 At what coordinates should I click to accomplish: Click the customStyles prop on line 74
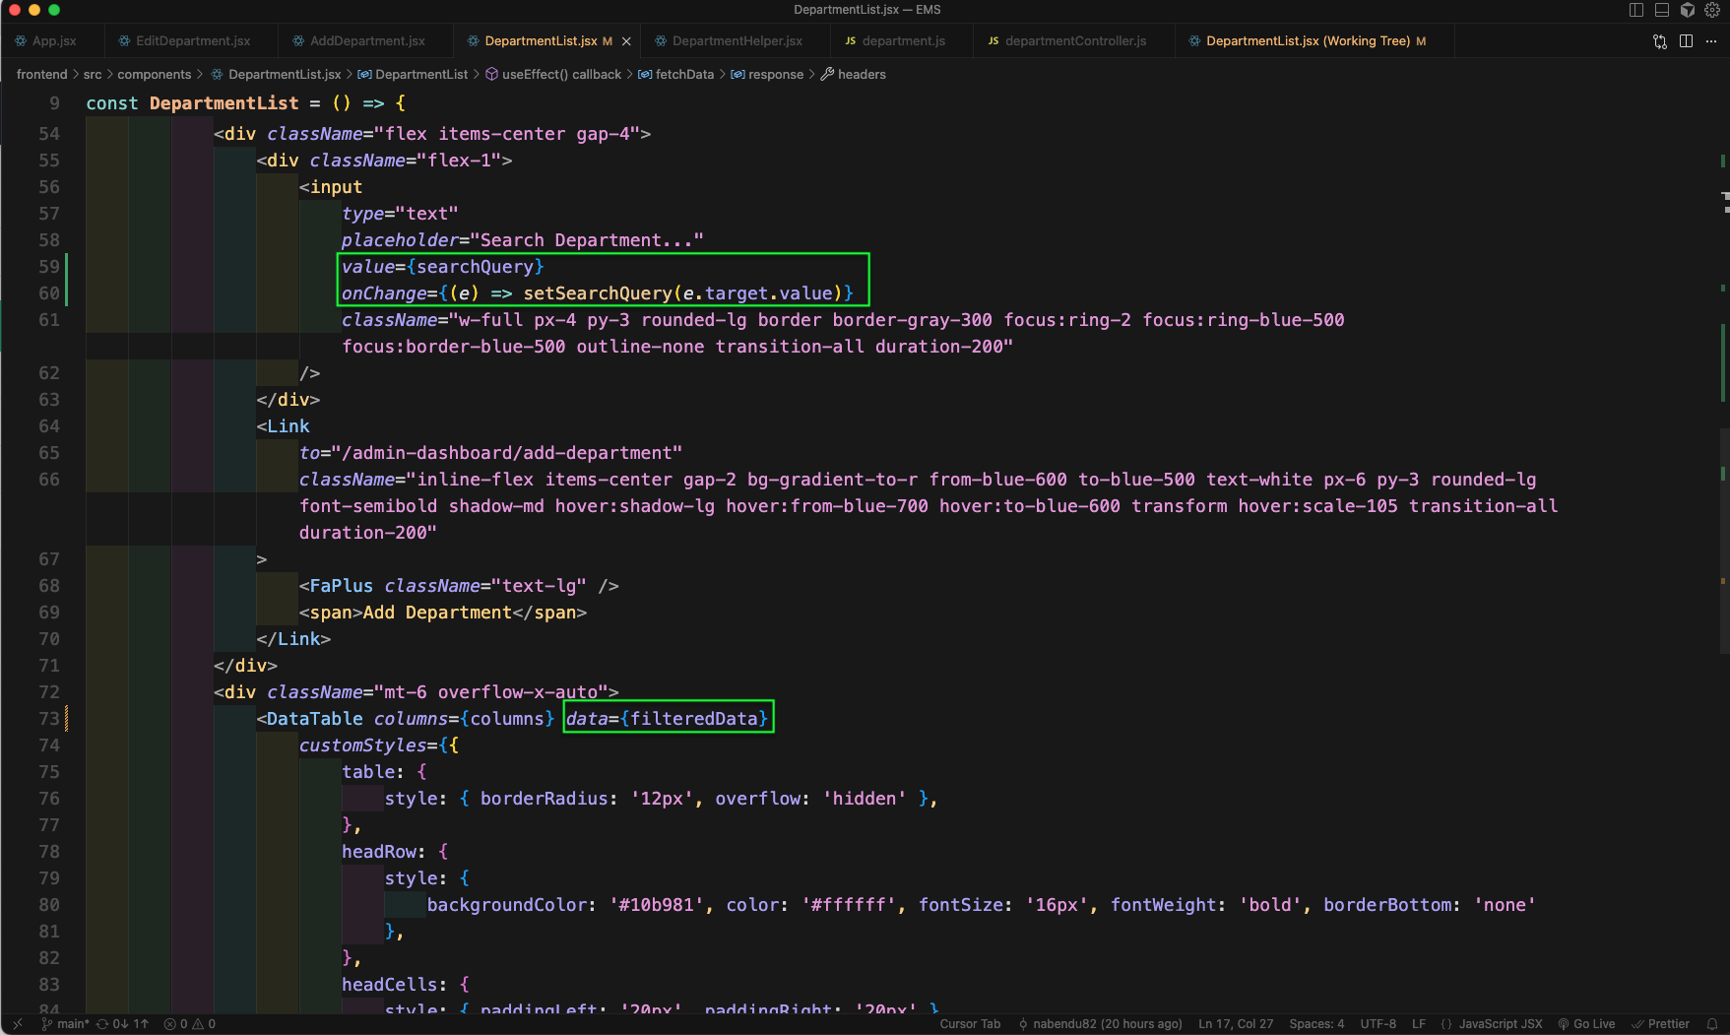[363, 745]
